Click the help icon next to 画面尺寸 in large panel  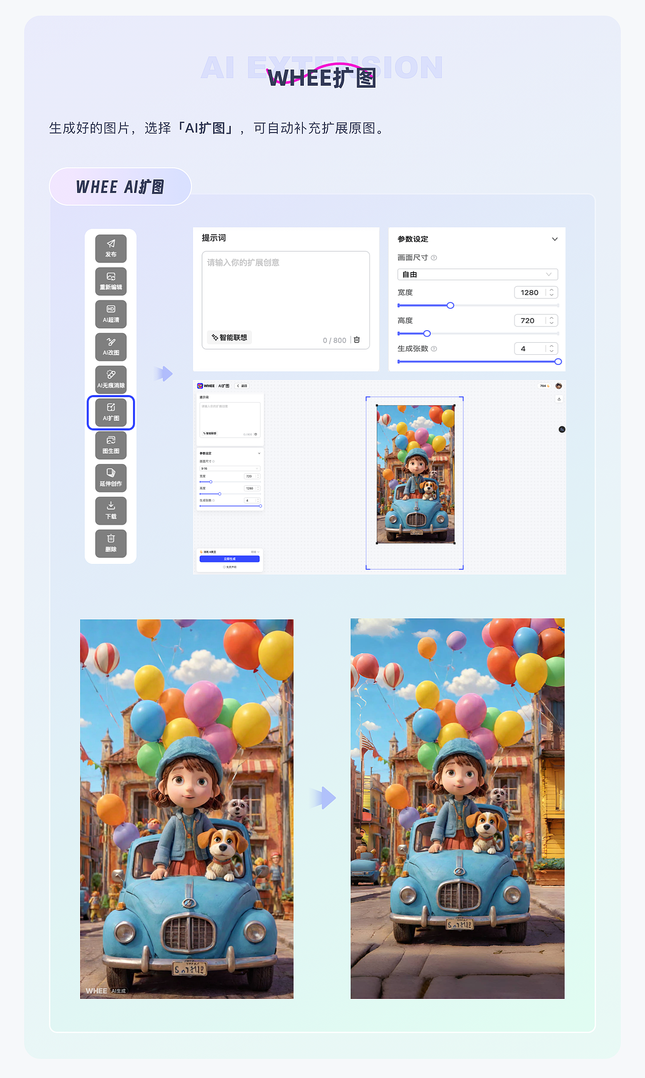tap(434, 258)
